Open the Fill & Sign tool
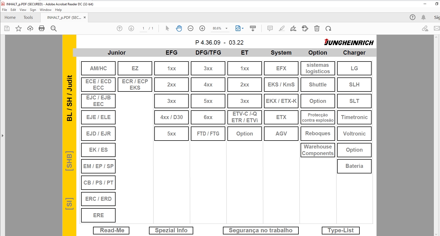This screenshot has width=440, height=236. click(293, 28)
